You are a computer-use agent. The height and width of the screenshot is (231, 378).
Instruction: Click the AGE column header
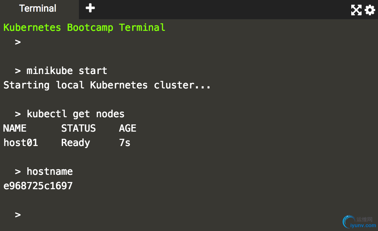tap(128, 128)
